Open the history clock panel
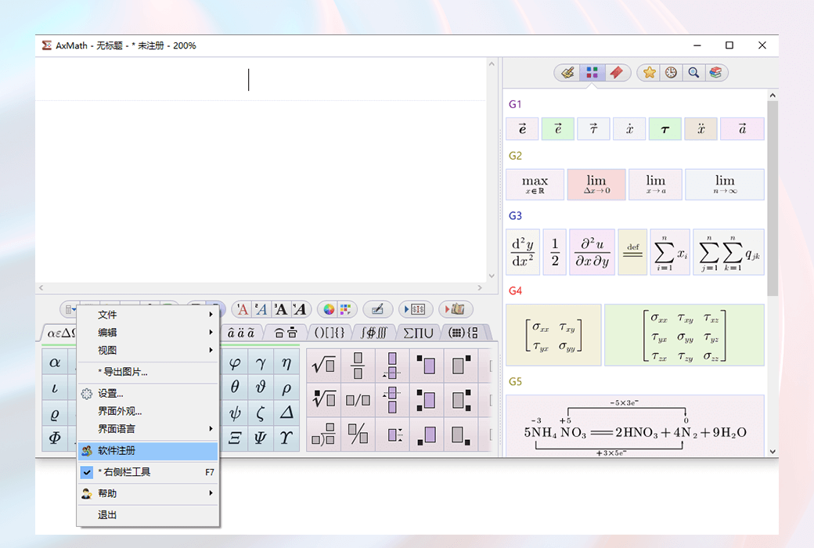 [671, 73]
